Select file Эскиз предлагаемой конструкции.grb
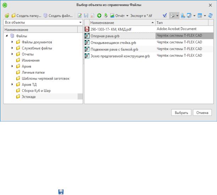Viewport: 217px width, 195px height. tap(120, 56)
